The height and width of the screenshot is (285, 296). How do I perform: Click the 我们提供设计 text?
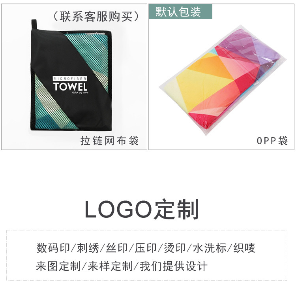174,266
